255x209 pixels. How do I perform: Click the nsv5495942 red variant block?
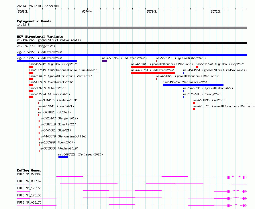click(x=31, y=67)
